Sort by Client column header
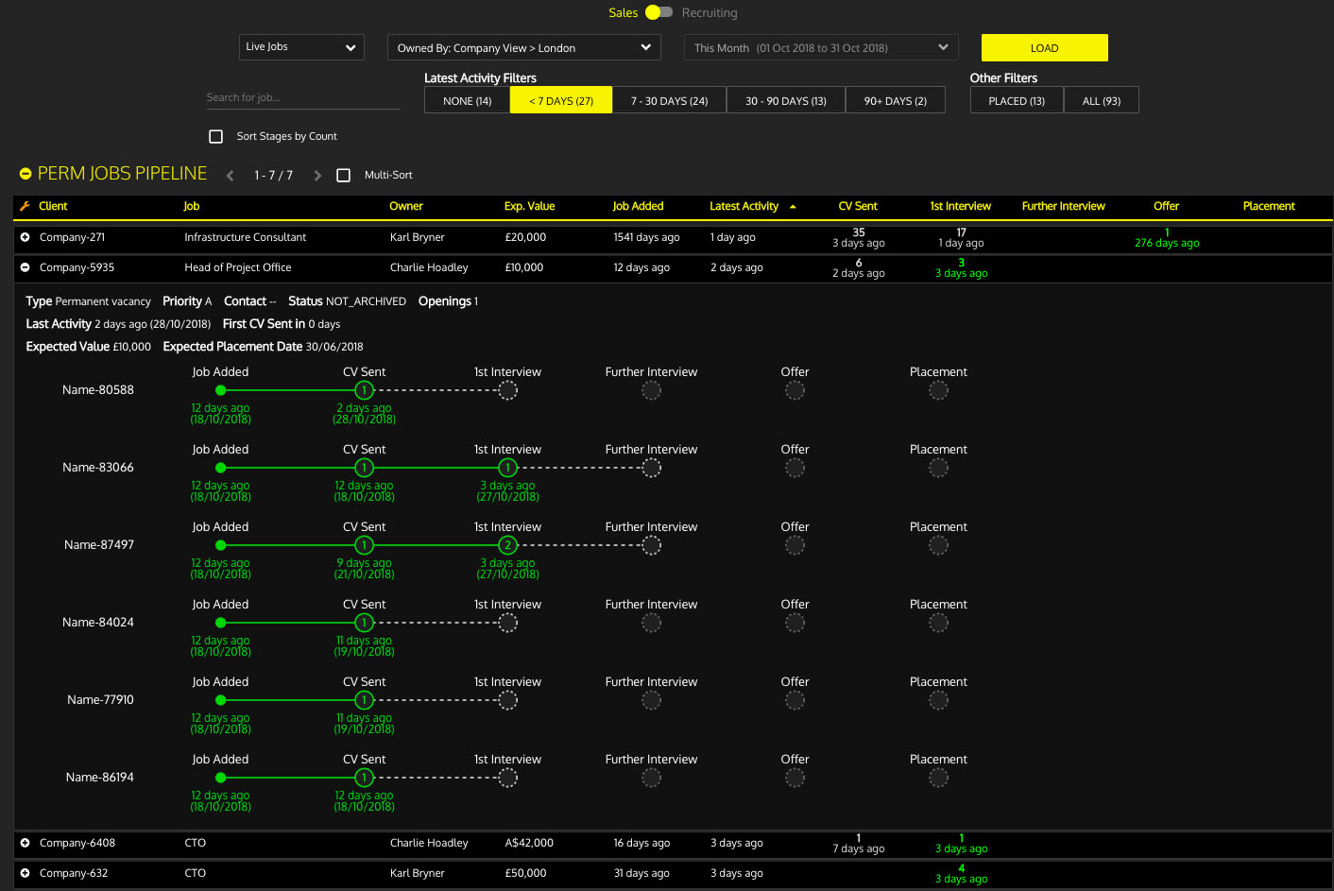The image size is (1334, 891). pos(53,206)
